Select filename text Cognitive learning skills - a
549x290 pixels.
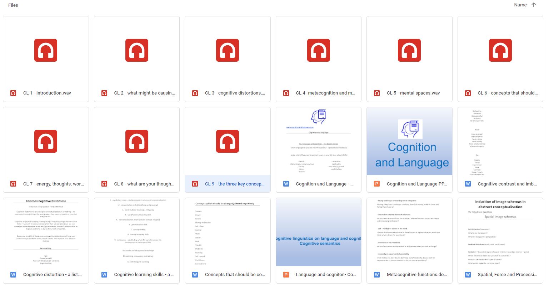point(144,275)
